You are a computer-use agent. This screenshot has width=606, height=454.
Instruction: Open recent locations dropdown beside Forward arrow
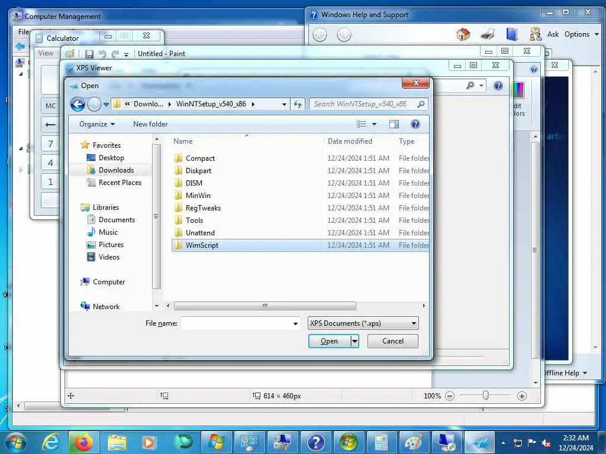click(106, 104)
